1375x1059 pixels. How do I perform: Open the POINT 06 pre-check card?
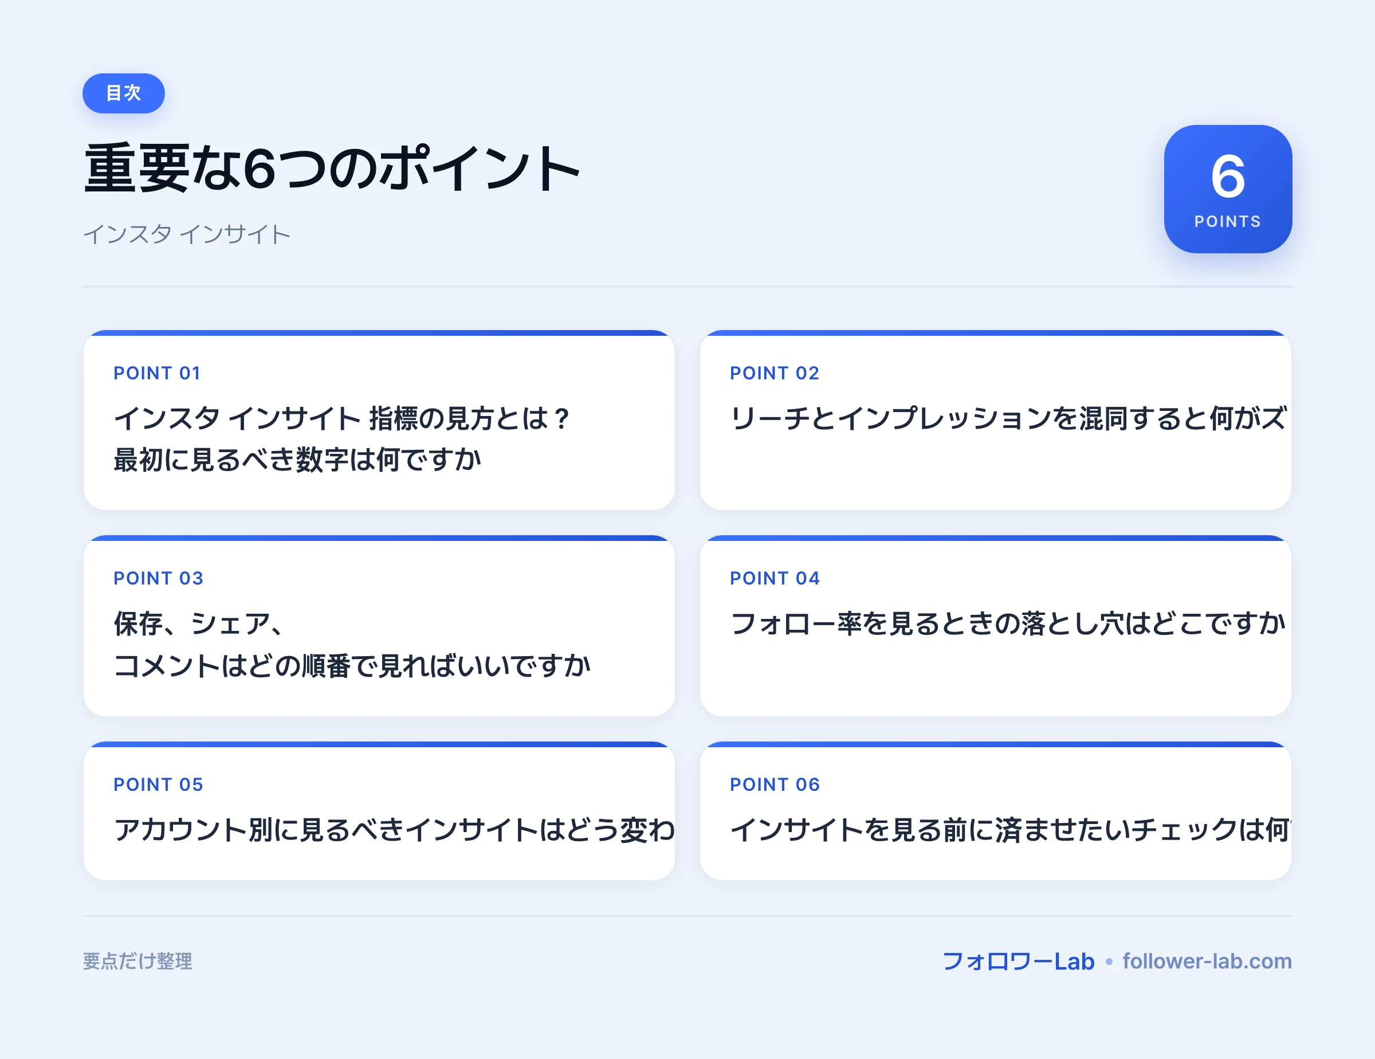click(995, 811)
